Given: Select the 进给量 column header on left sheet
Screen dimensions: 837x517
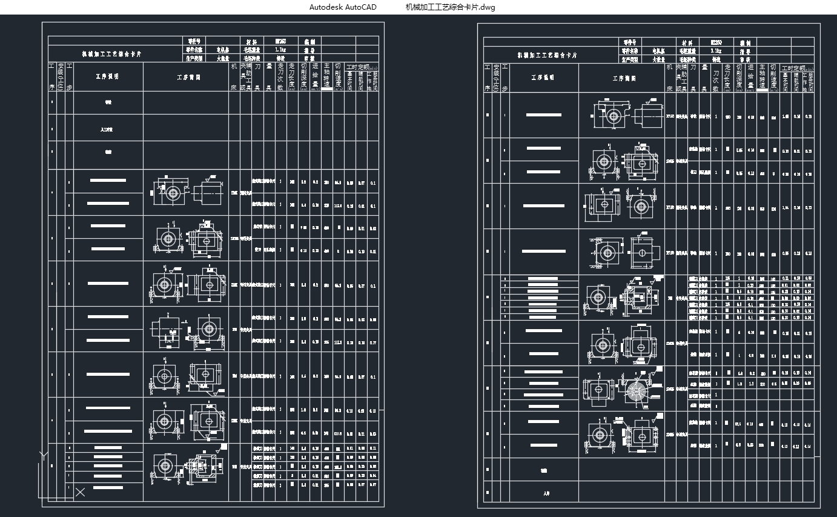Looking at the screenshot, I should [316, 77].
